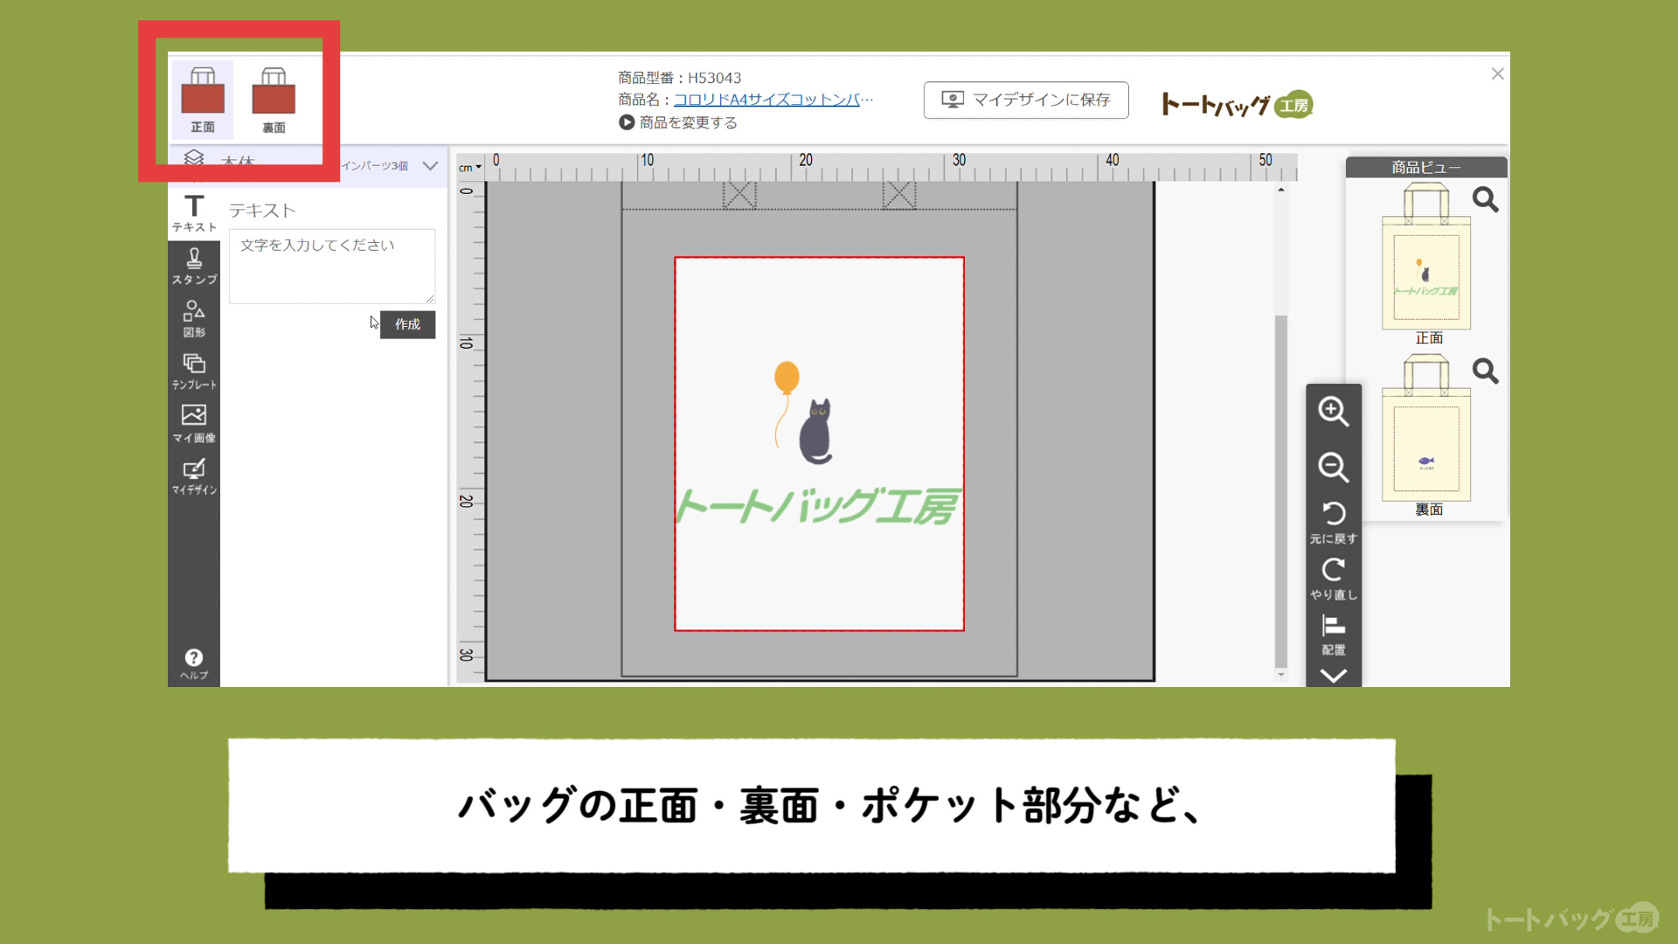Open the テンプレート template tool

[x=194, y=371]
